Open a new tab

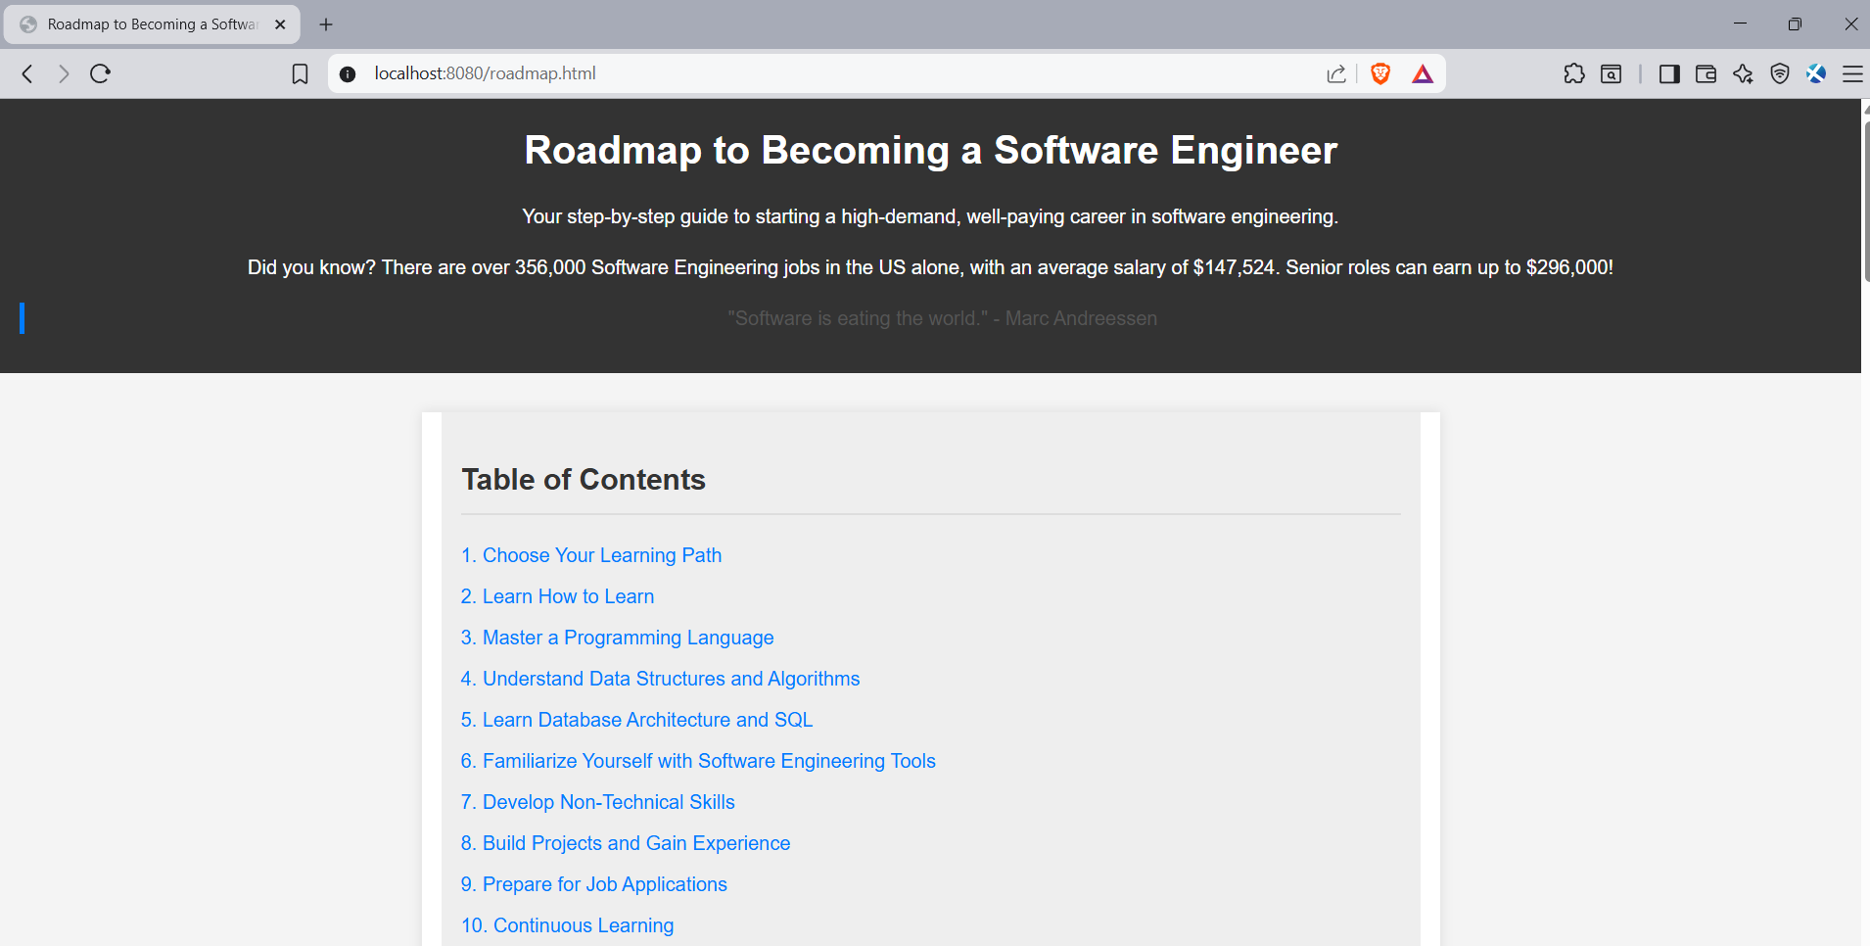326,24
